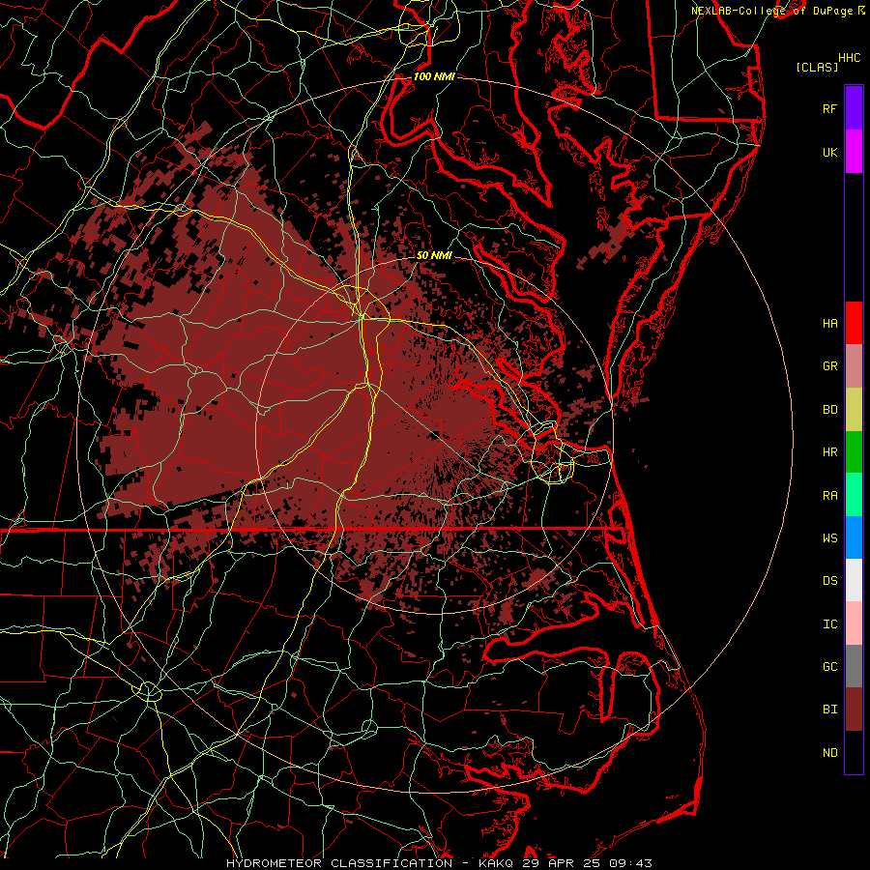Click the UK magenta color swatch
The width and height of the screenshot is (870, 870).
854,152
